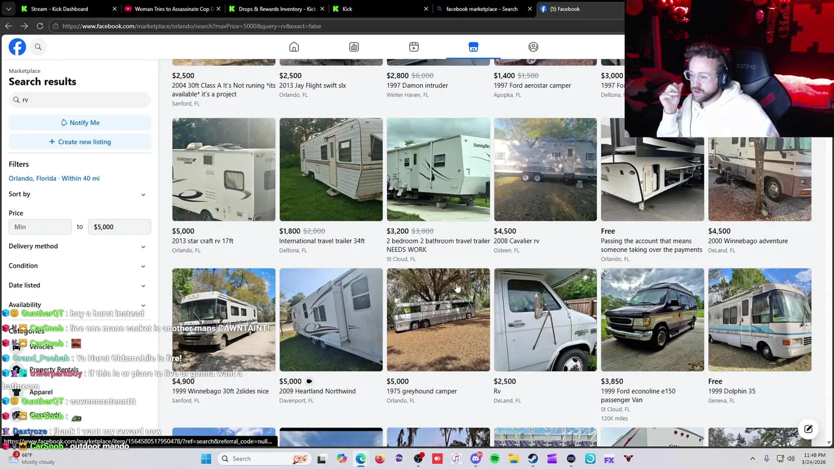Open the bar-chart dashboard tab icon

354,47
